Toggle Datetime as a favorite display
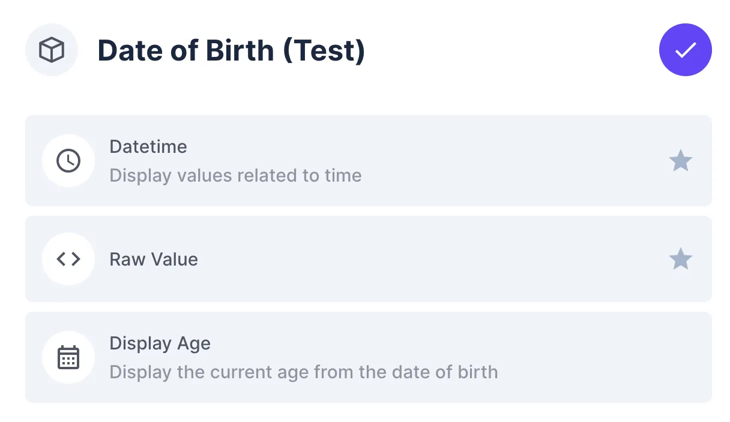The width and height of the screenshot is (730, 422). click(x=681, y=161)
